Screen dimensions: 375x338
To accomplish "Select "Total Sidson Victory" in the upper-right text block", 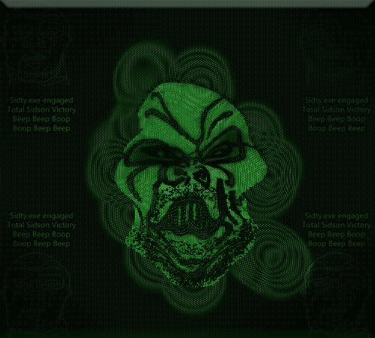I will 337,109.
